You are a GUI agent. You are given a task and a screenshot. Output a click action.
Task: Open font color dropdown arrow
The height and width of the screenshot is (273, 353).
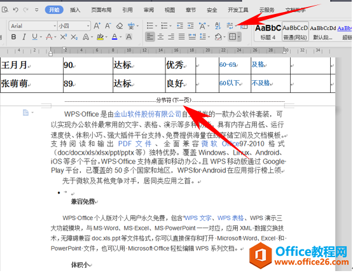click(x=121, y=37)
